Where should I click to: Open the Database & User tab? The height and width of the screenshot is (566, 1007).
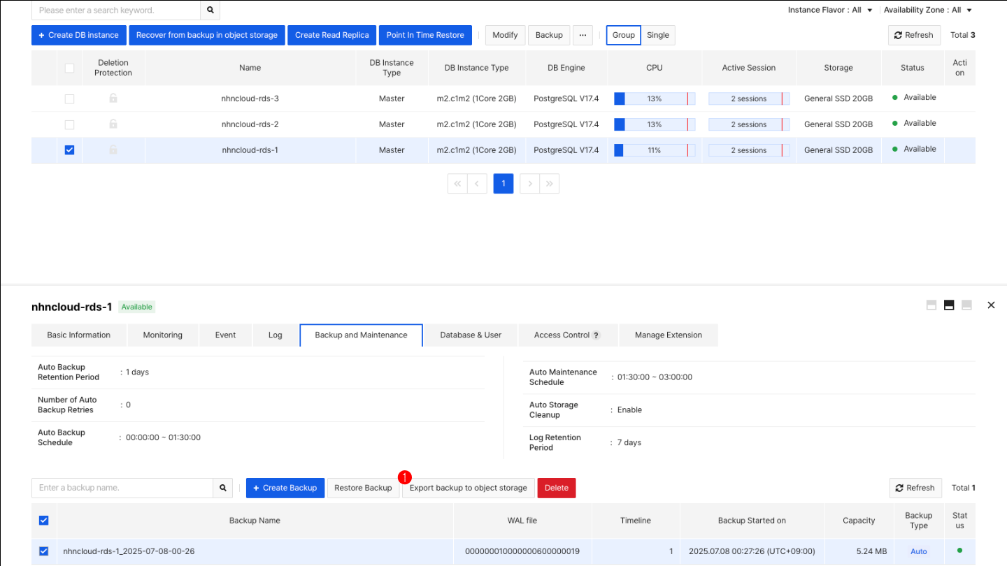[471, 335]
